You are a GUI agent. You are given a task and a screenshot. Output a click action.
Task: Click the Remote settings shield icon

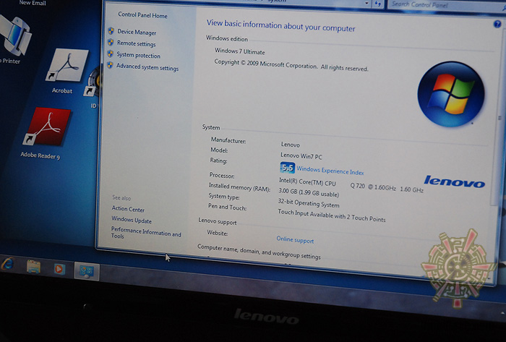pyautogui.click(x=111, y=42)
